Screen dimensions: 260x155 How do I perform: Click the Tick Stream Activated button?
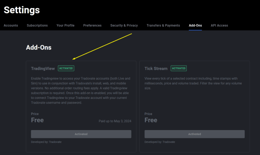pyautogui.click(x=195, y=134)
